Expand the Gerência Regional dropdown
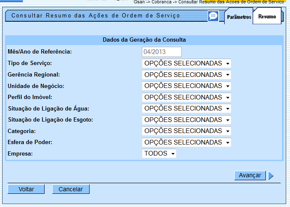The height and width of the screenshot is (207, 290). click(x=187, y=75)
